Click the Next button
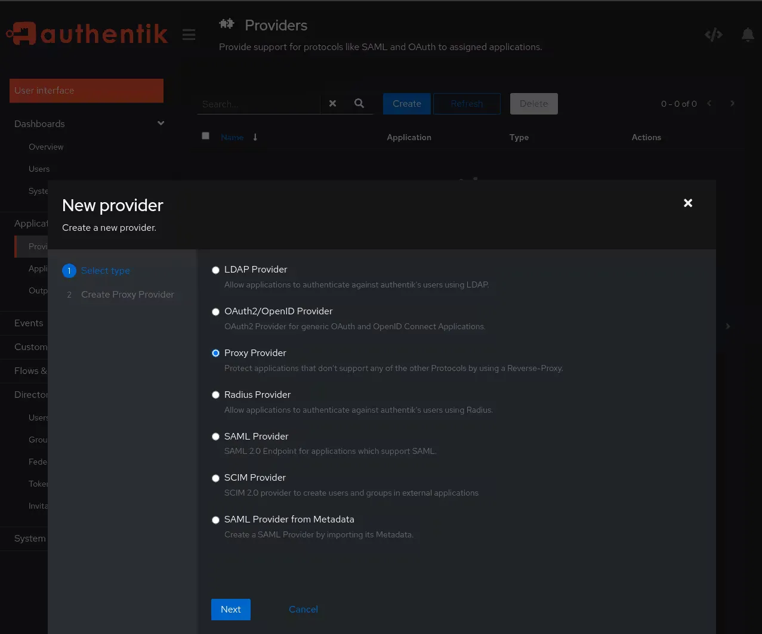The width and height of the screenshot is (762, 634). coord(231,610)
